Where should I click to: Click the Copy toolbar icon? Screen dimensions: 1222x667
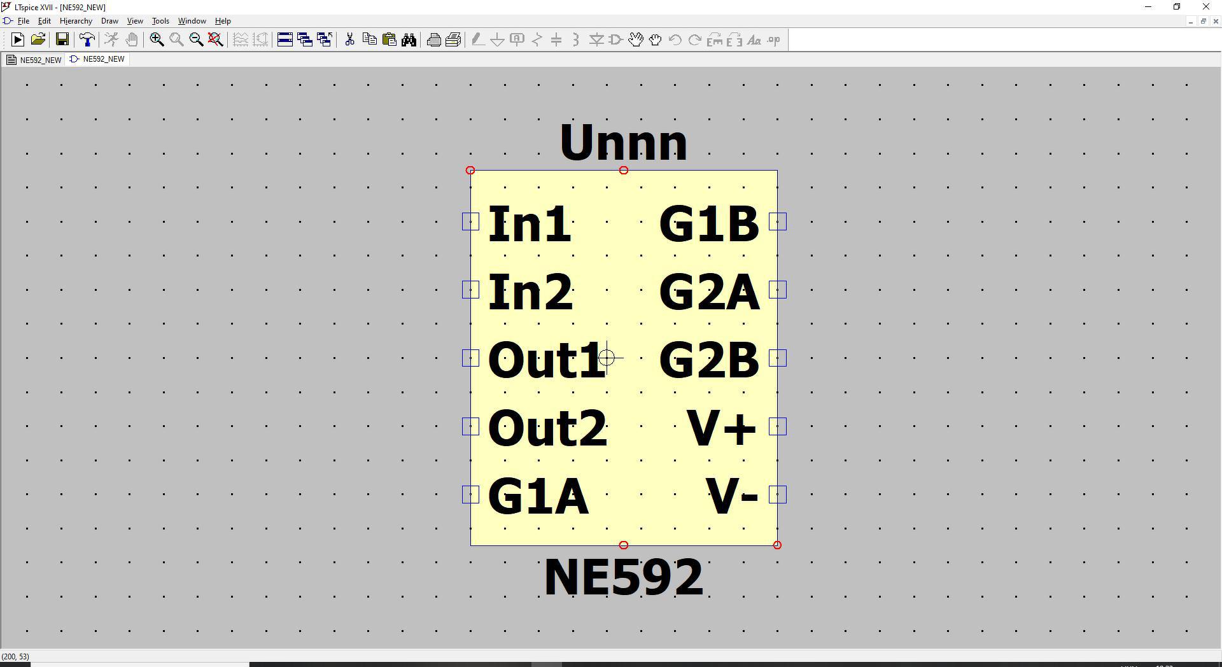pyautogui.click(x=369, y=40)
